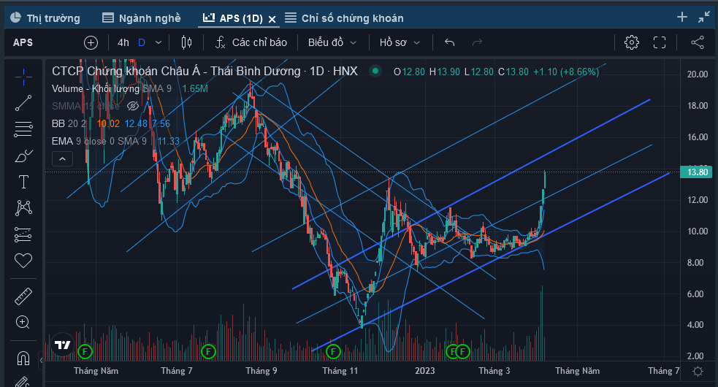Open the Fibonacci retracement tool

click(23, 129)
